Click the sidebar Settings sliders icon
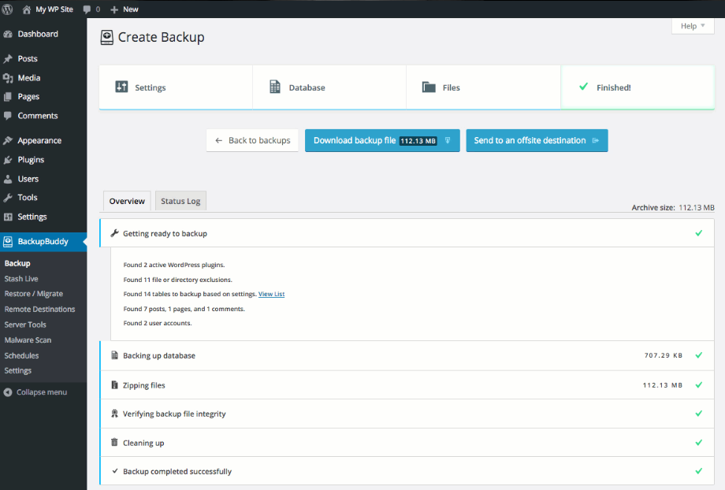 tap(8, 217)
